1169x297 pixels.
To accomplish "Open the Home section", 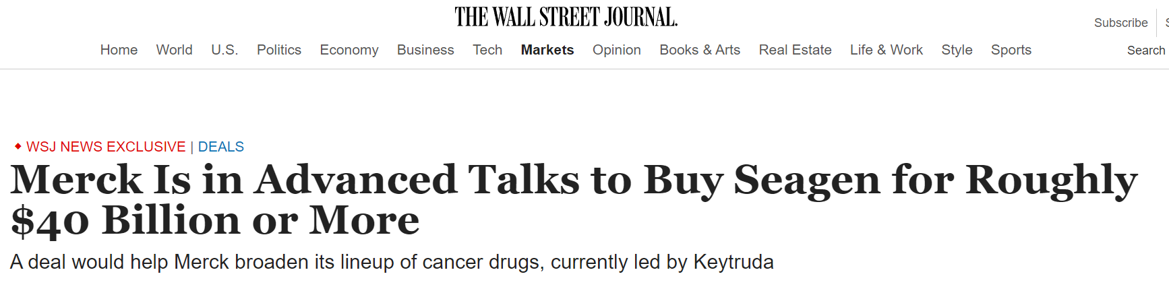I will pos(119,50).
